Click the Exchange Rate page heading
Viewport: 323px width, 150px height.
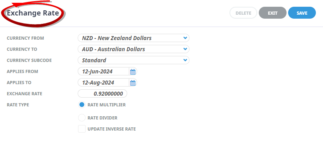pyautogui.click(x=33, y=13)
